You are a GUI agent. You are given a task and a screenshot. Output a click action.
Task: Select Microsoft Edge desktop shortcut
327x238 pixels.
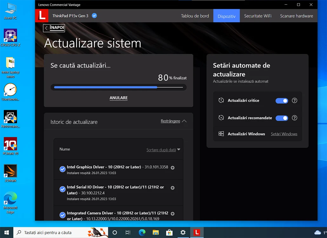coord(10,202)
